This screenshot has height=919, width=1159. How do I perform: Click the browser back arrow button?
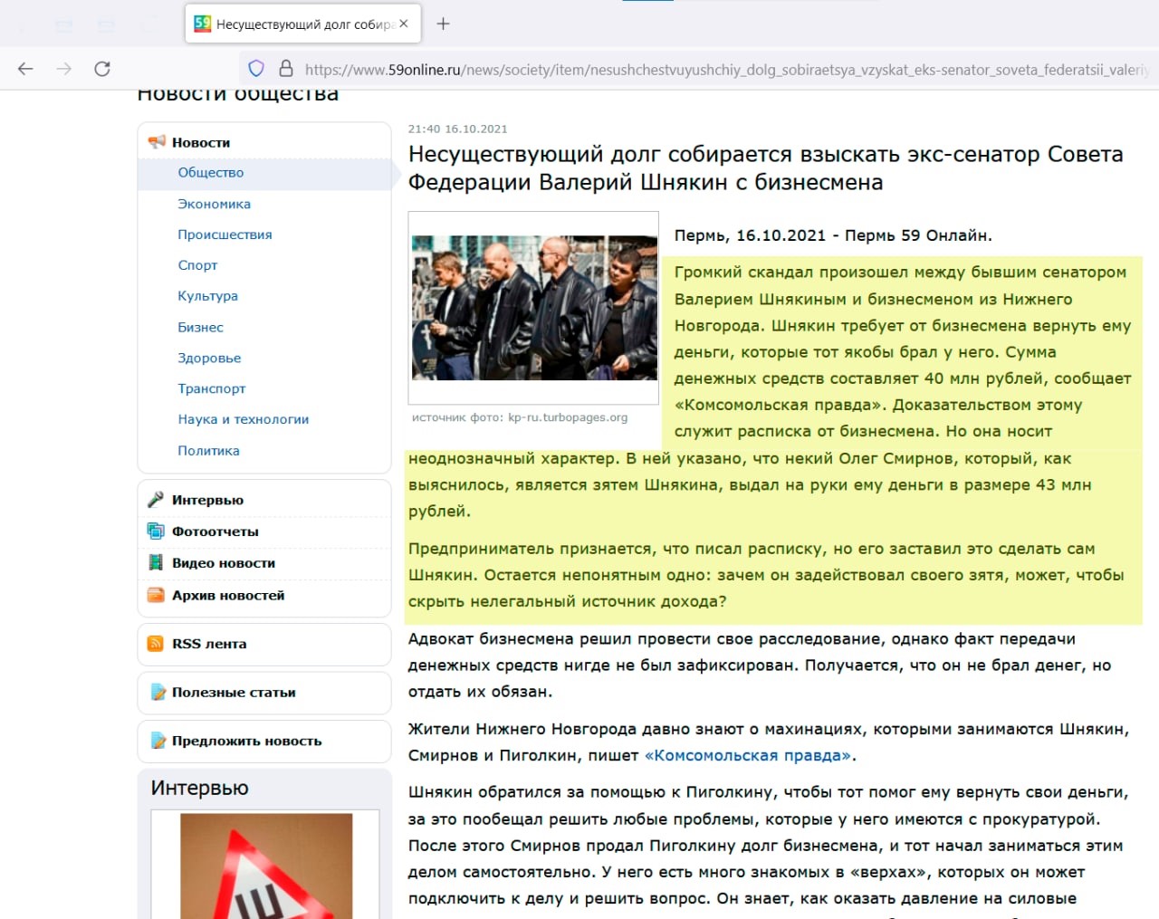[25, 69]
